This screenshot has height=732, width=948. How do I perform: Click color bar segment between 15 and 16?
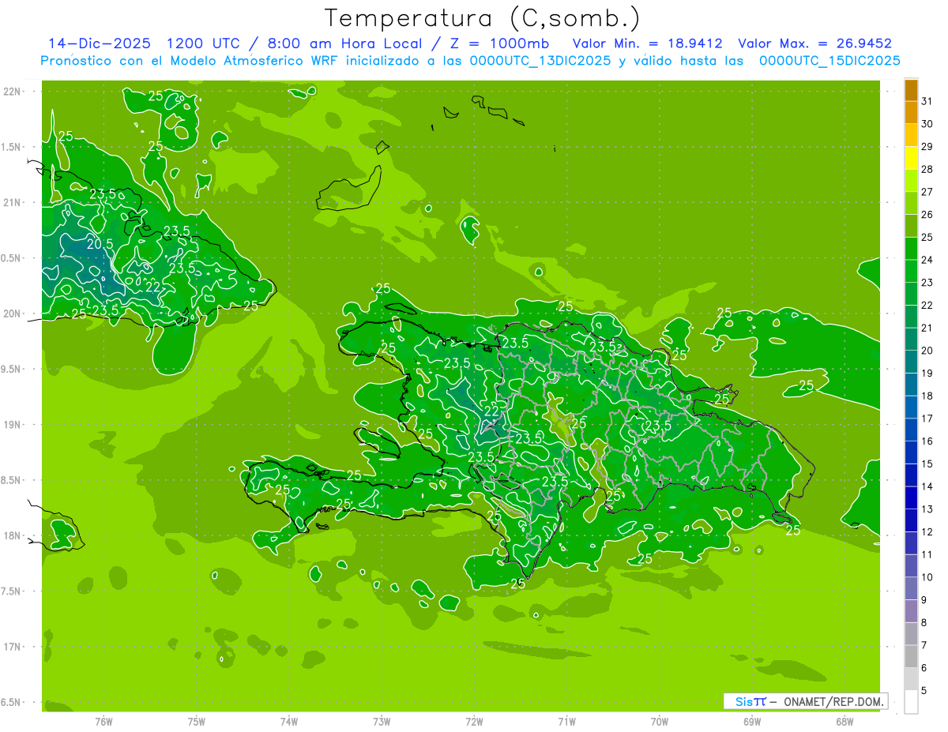click(911, 452)
